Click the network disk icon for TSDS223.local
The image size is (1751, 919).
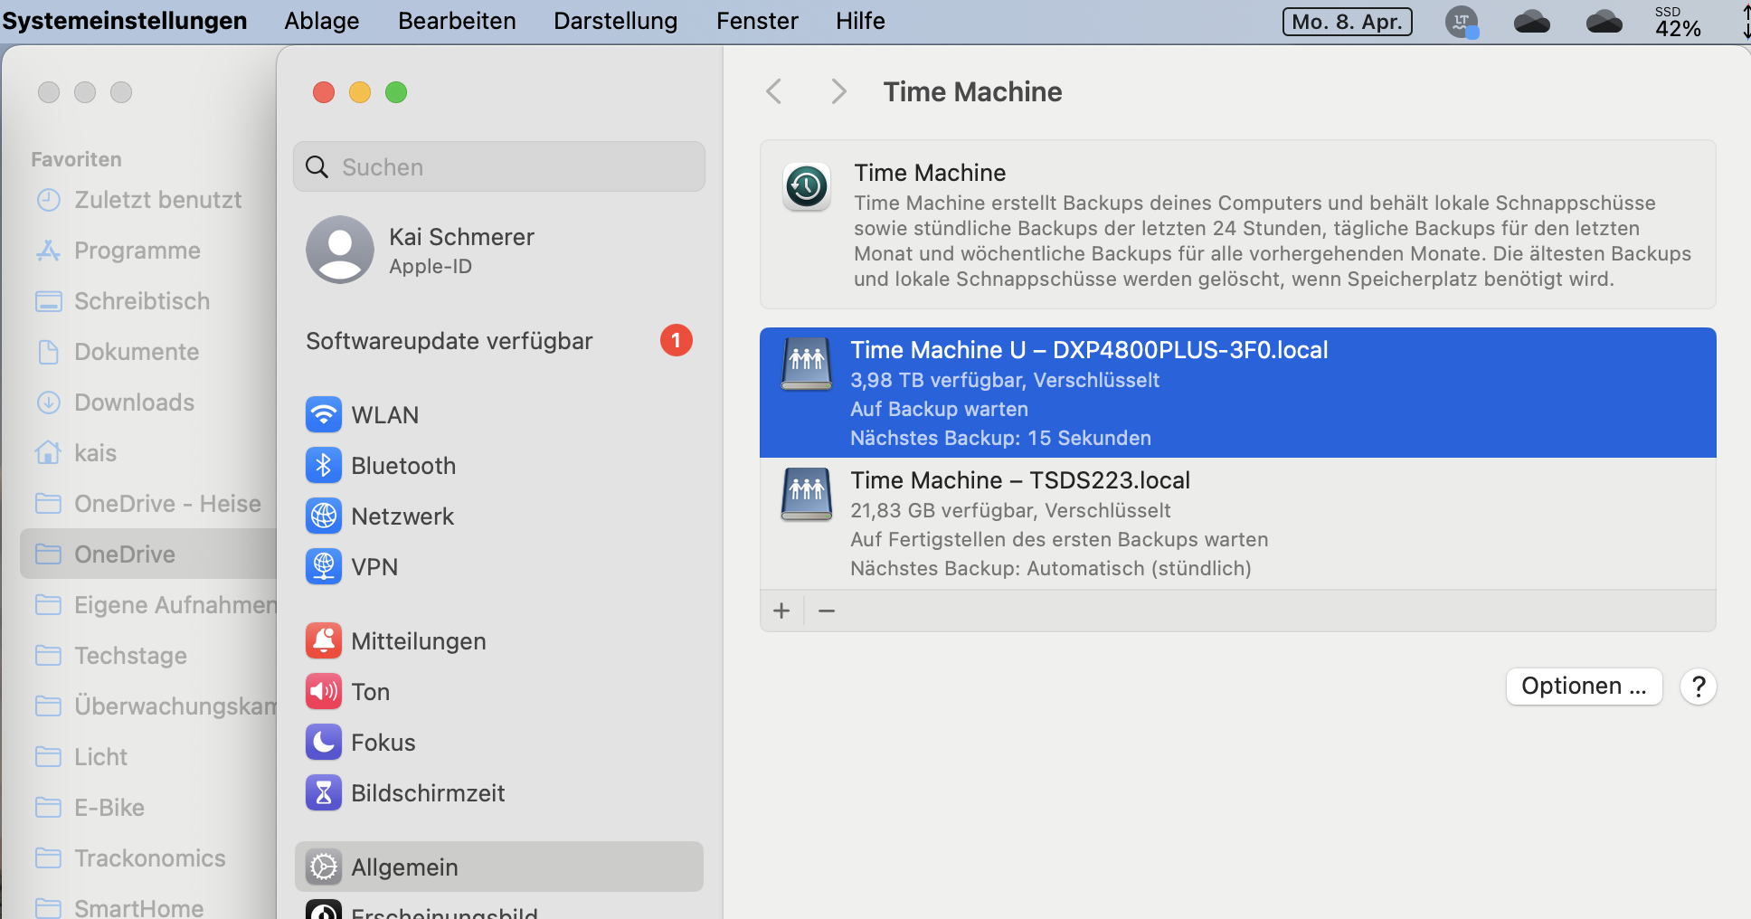click(807, 494)
